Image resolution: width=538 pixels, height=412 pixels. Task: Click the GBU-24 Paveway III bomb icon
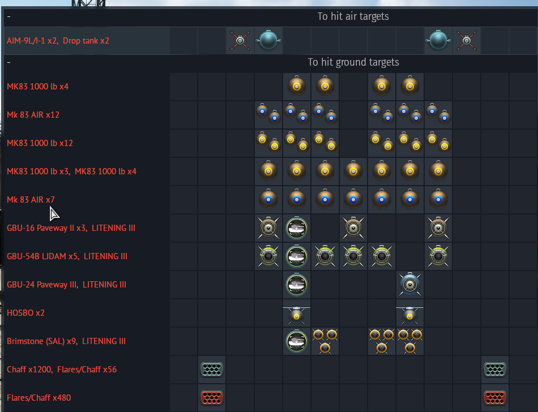click(409, 285)
